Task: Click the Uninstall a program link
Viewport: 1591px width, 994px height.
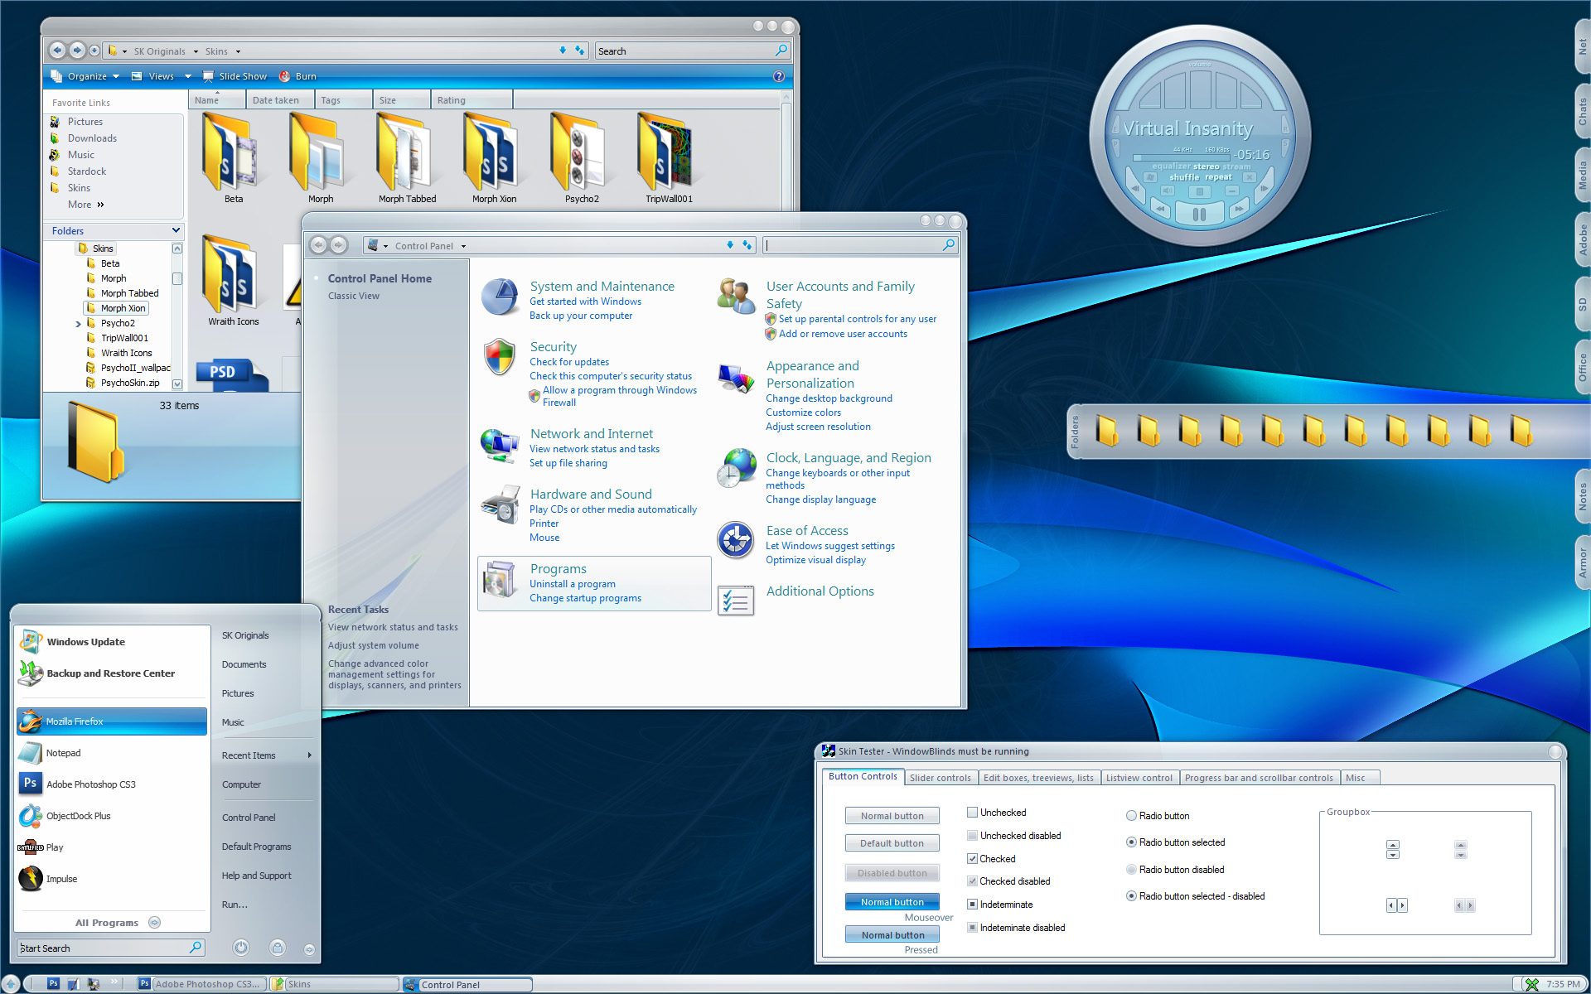Action: (x=573, y=584)
